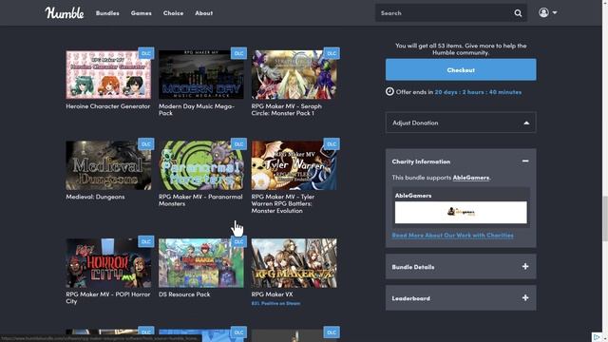Click the Humble logo
This screenshot has width=608, height=342.
point(65,12)
